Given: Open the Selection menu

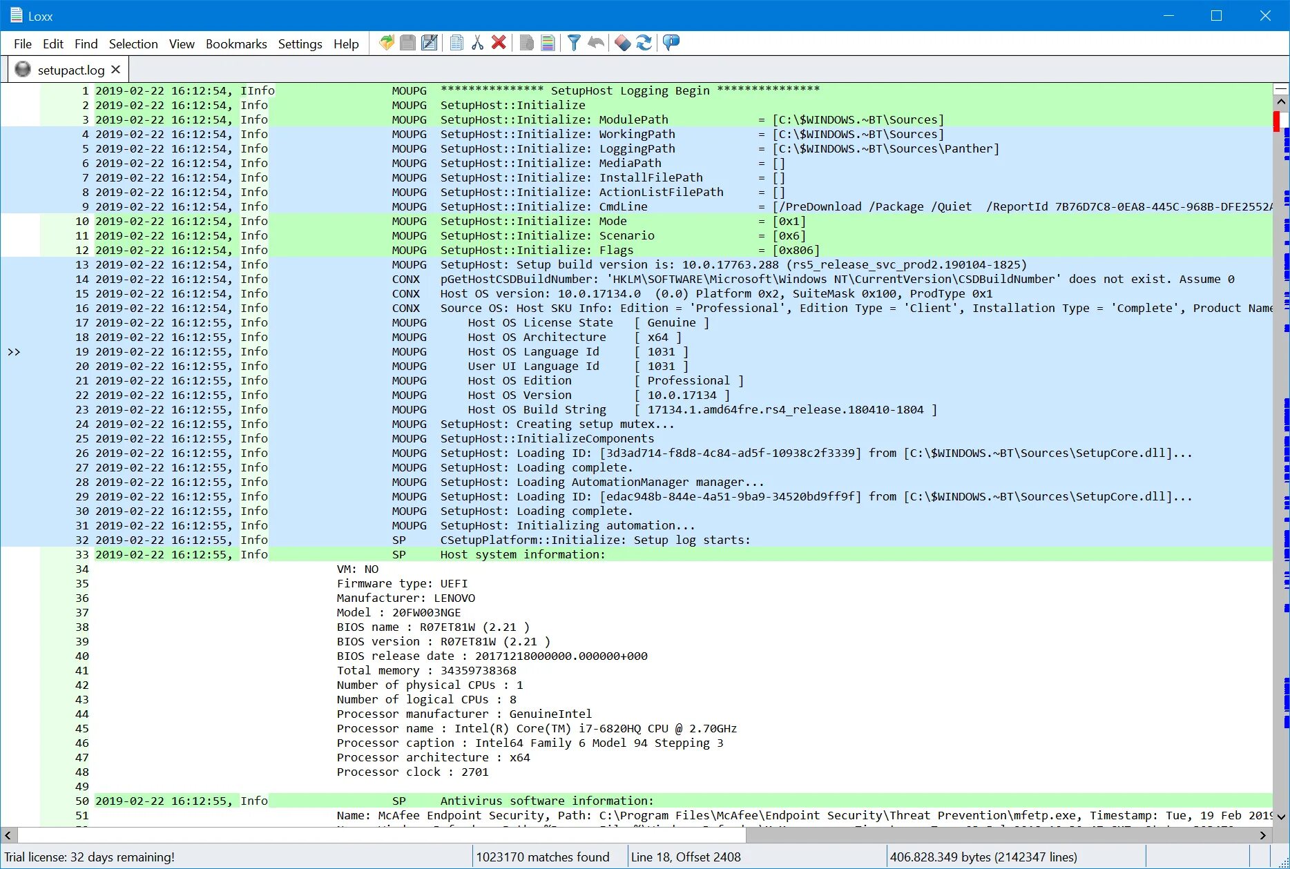Looking at the screenshot, I should coord(133,43).
